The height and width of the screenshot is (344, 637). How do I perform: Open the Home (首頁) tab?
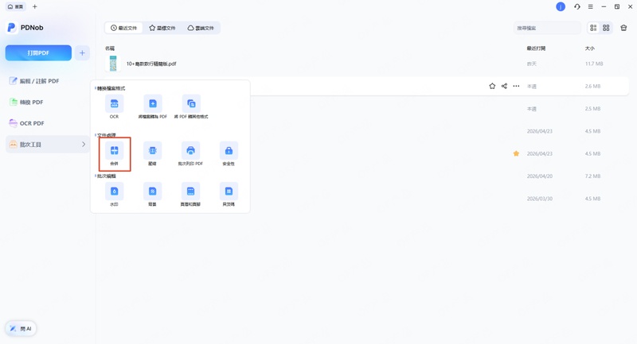pyautogui.click(x=15, y=6)
